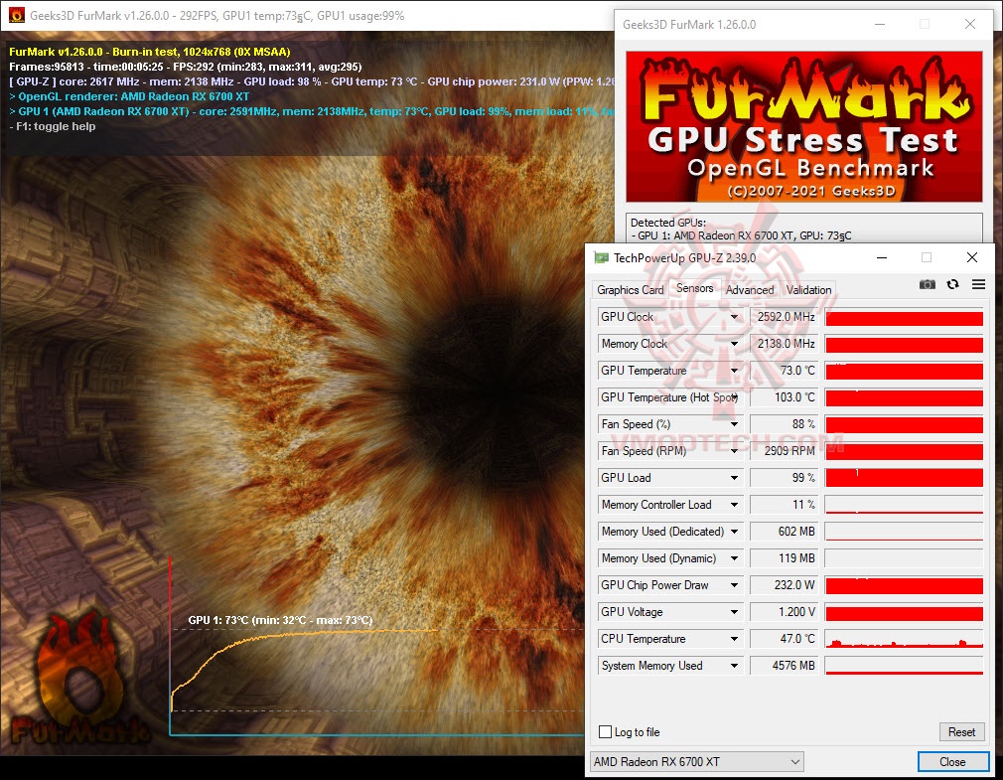Click the F1: toggle help text
Image resolution: width=1003 pixels, height=780 pixels.
(x=53, y=127)
